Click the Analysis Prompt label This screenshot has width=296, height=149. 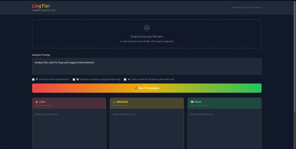41,55
